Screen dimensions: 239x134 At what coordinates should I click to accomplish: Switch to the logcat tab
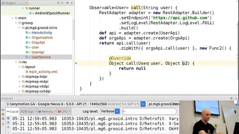[13, 112]
